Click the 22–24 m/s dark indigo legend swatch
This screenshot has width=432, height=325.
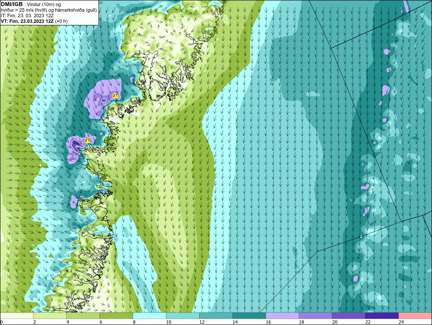click(382, 316)
